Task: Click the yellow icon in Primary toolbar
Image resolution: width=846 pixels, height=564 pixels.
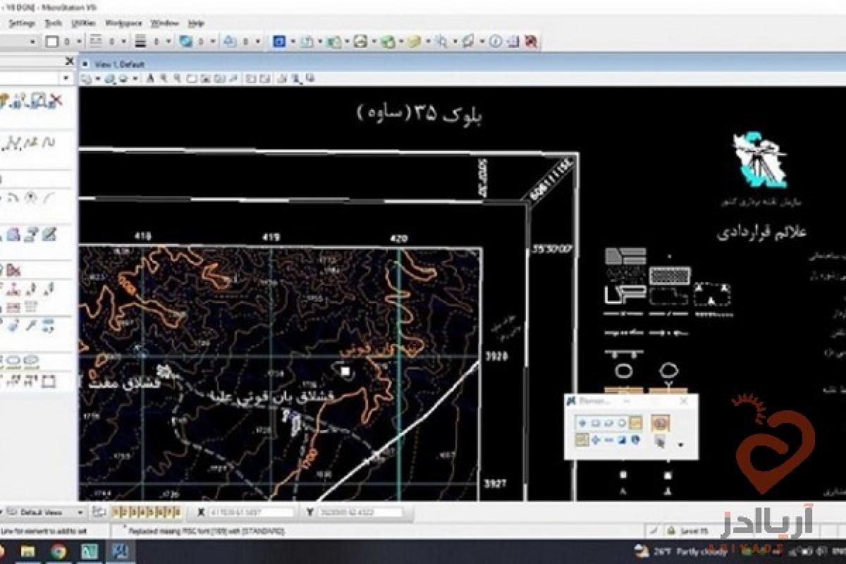Action: (x=415, y=42)
